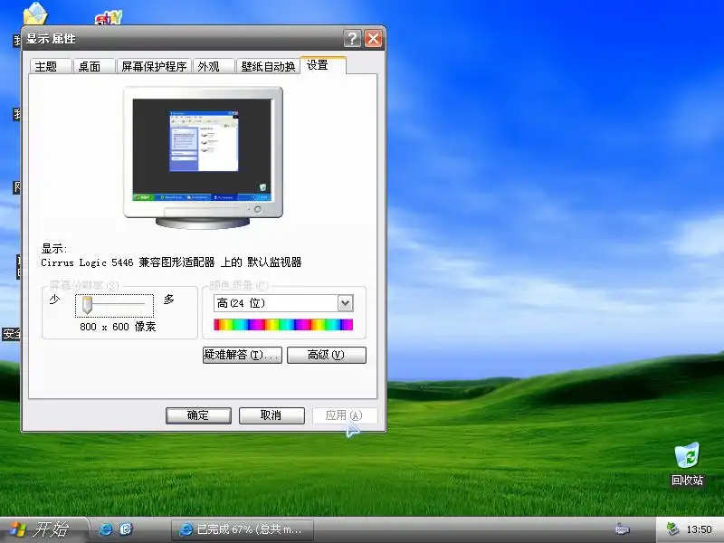This screenshot has height=543, width=724.
Task: Close the 显示属性 dialog
Action: [374, 38]
